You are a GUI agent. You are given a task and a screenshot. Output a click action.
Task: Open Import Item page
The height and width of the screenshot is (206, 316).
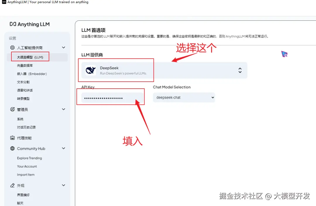tap(25, 175)
